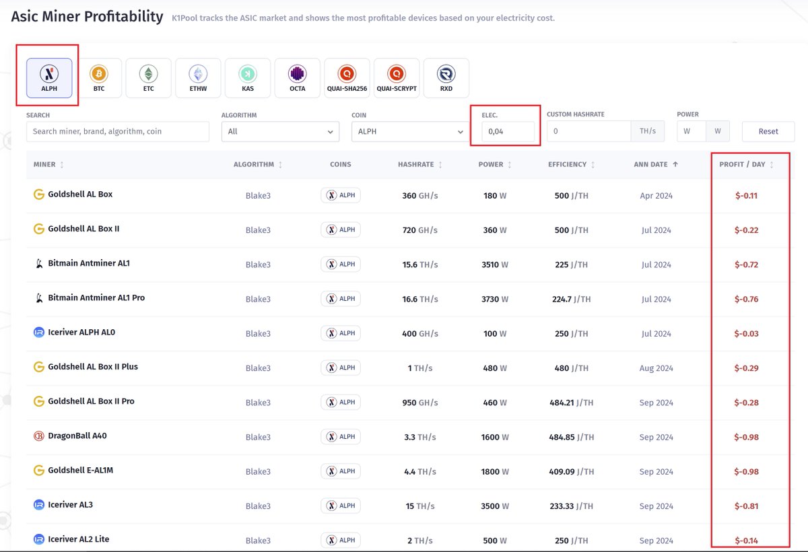The height and width of the screenshot is (552, 808).
Task: Click ALPH coin badge in Goldshell E-AL1M row
Action: [341, 471]
